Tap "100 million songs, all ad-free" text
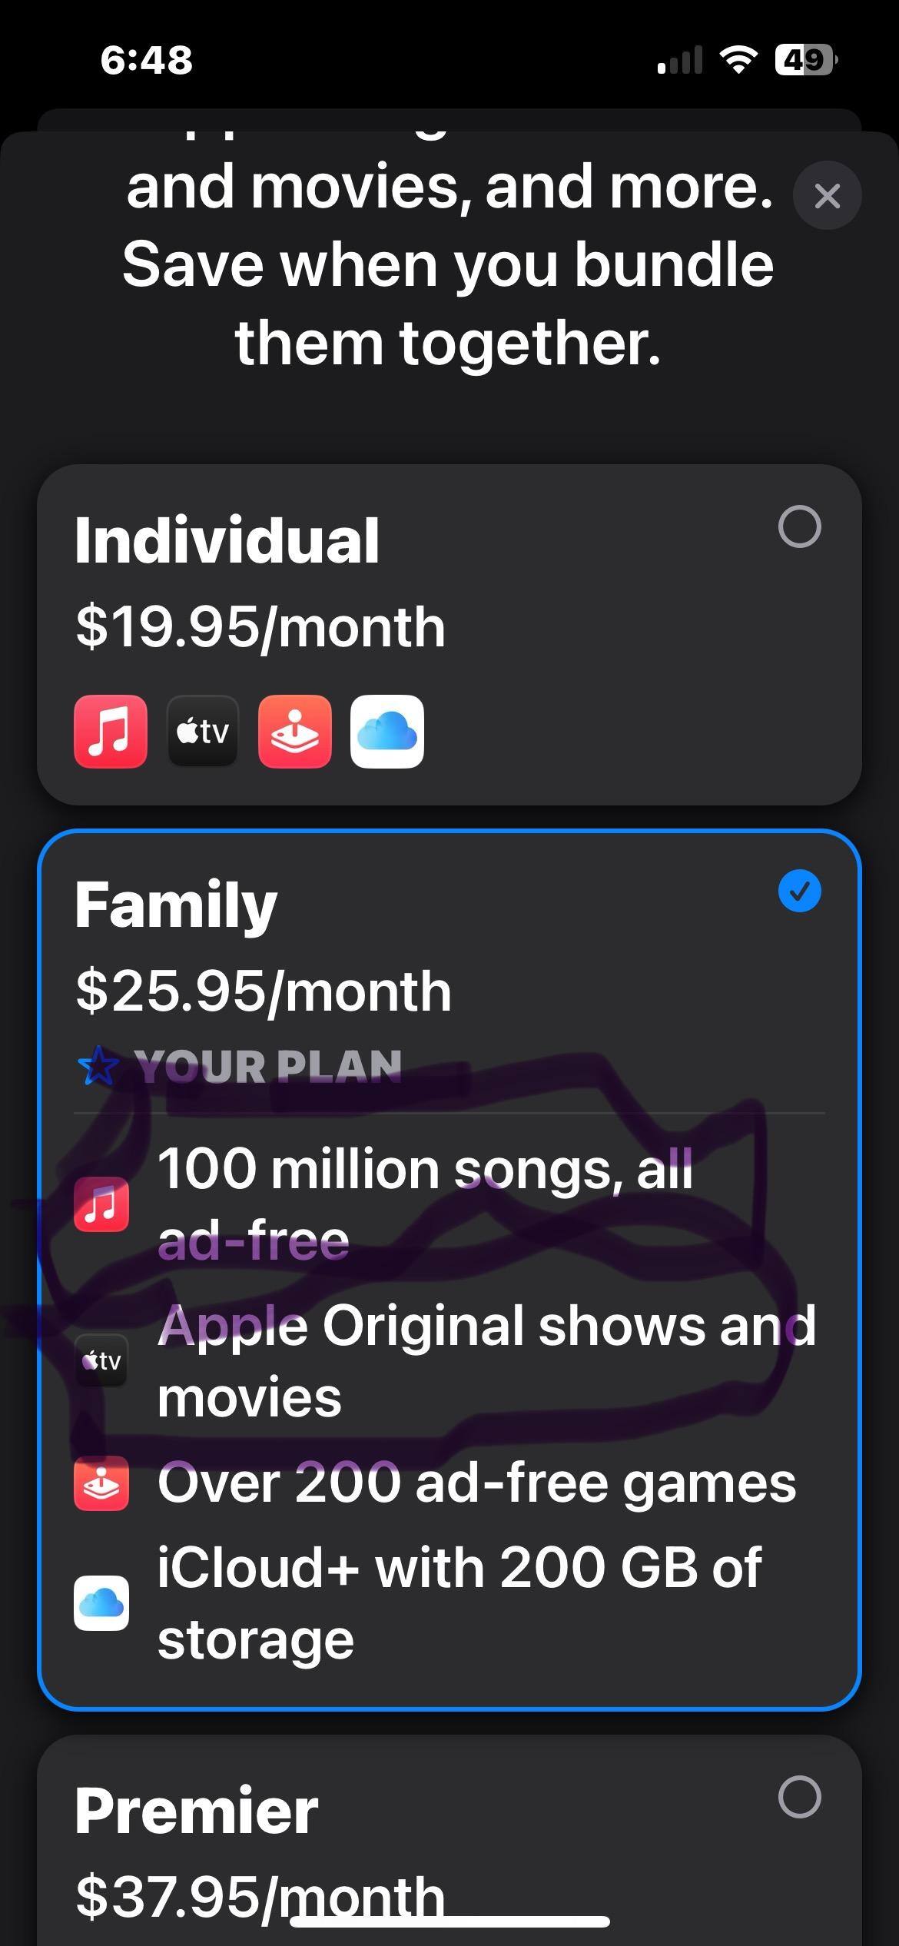Image resolution: width=899 pixels, height=1946 pixels. click(x=424, y=1204)
